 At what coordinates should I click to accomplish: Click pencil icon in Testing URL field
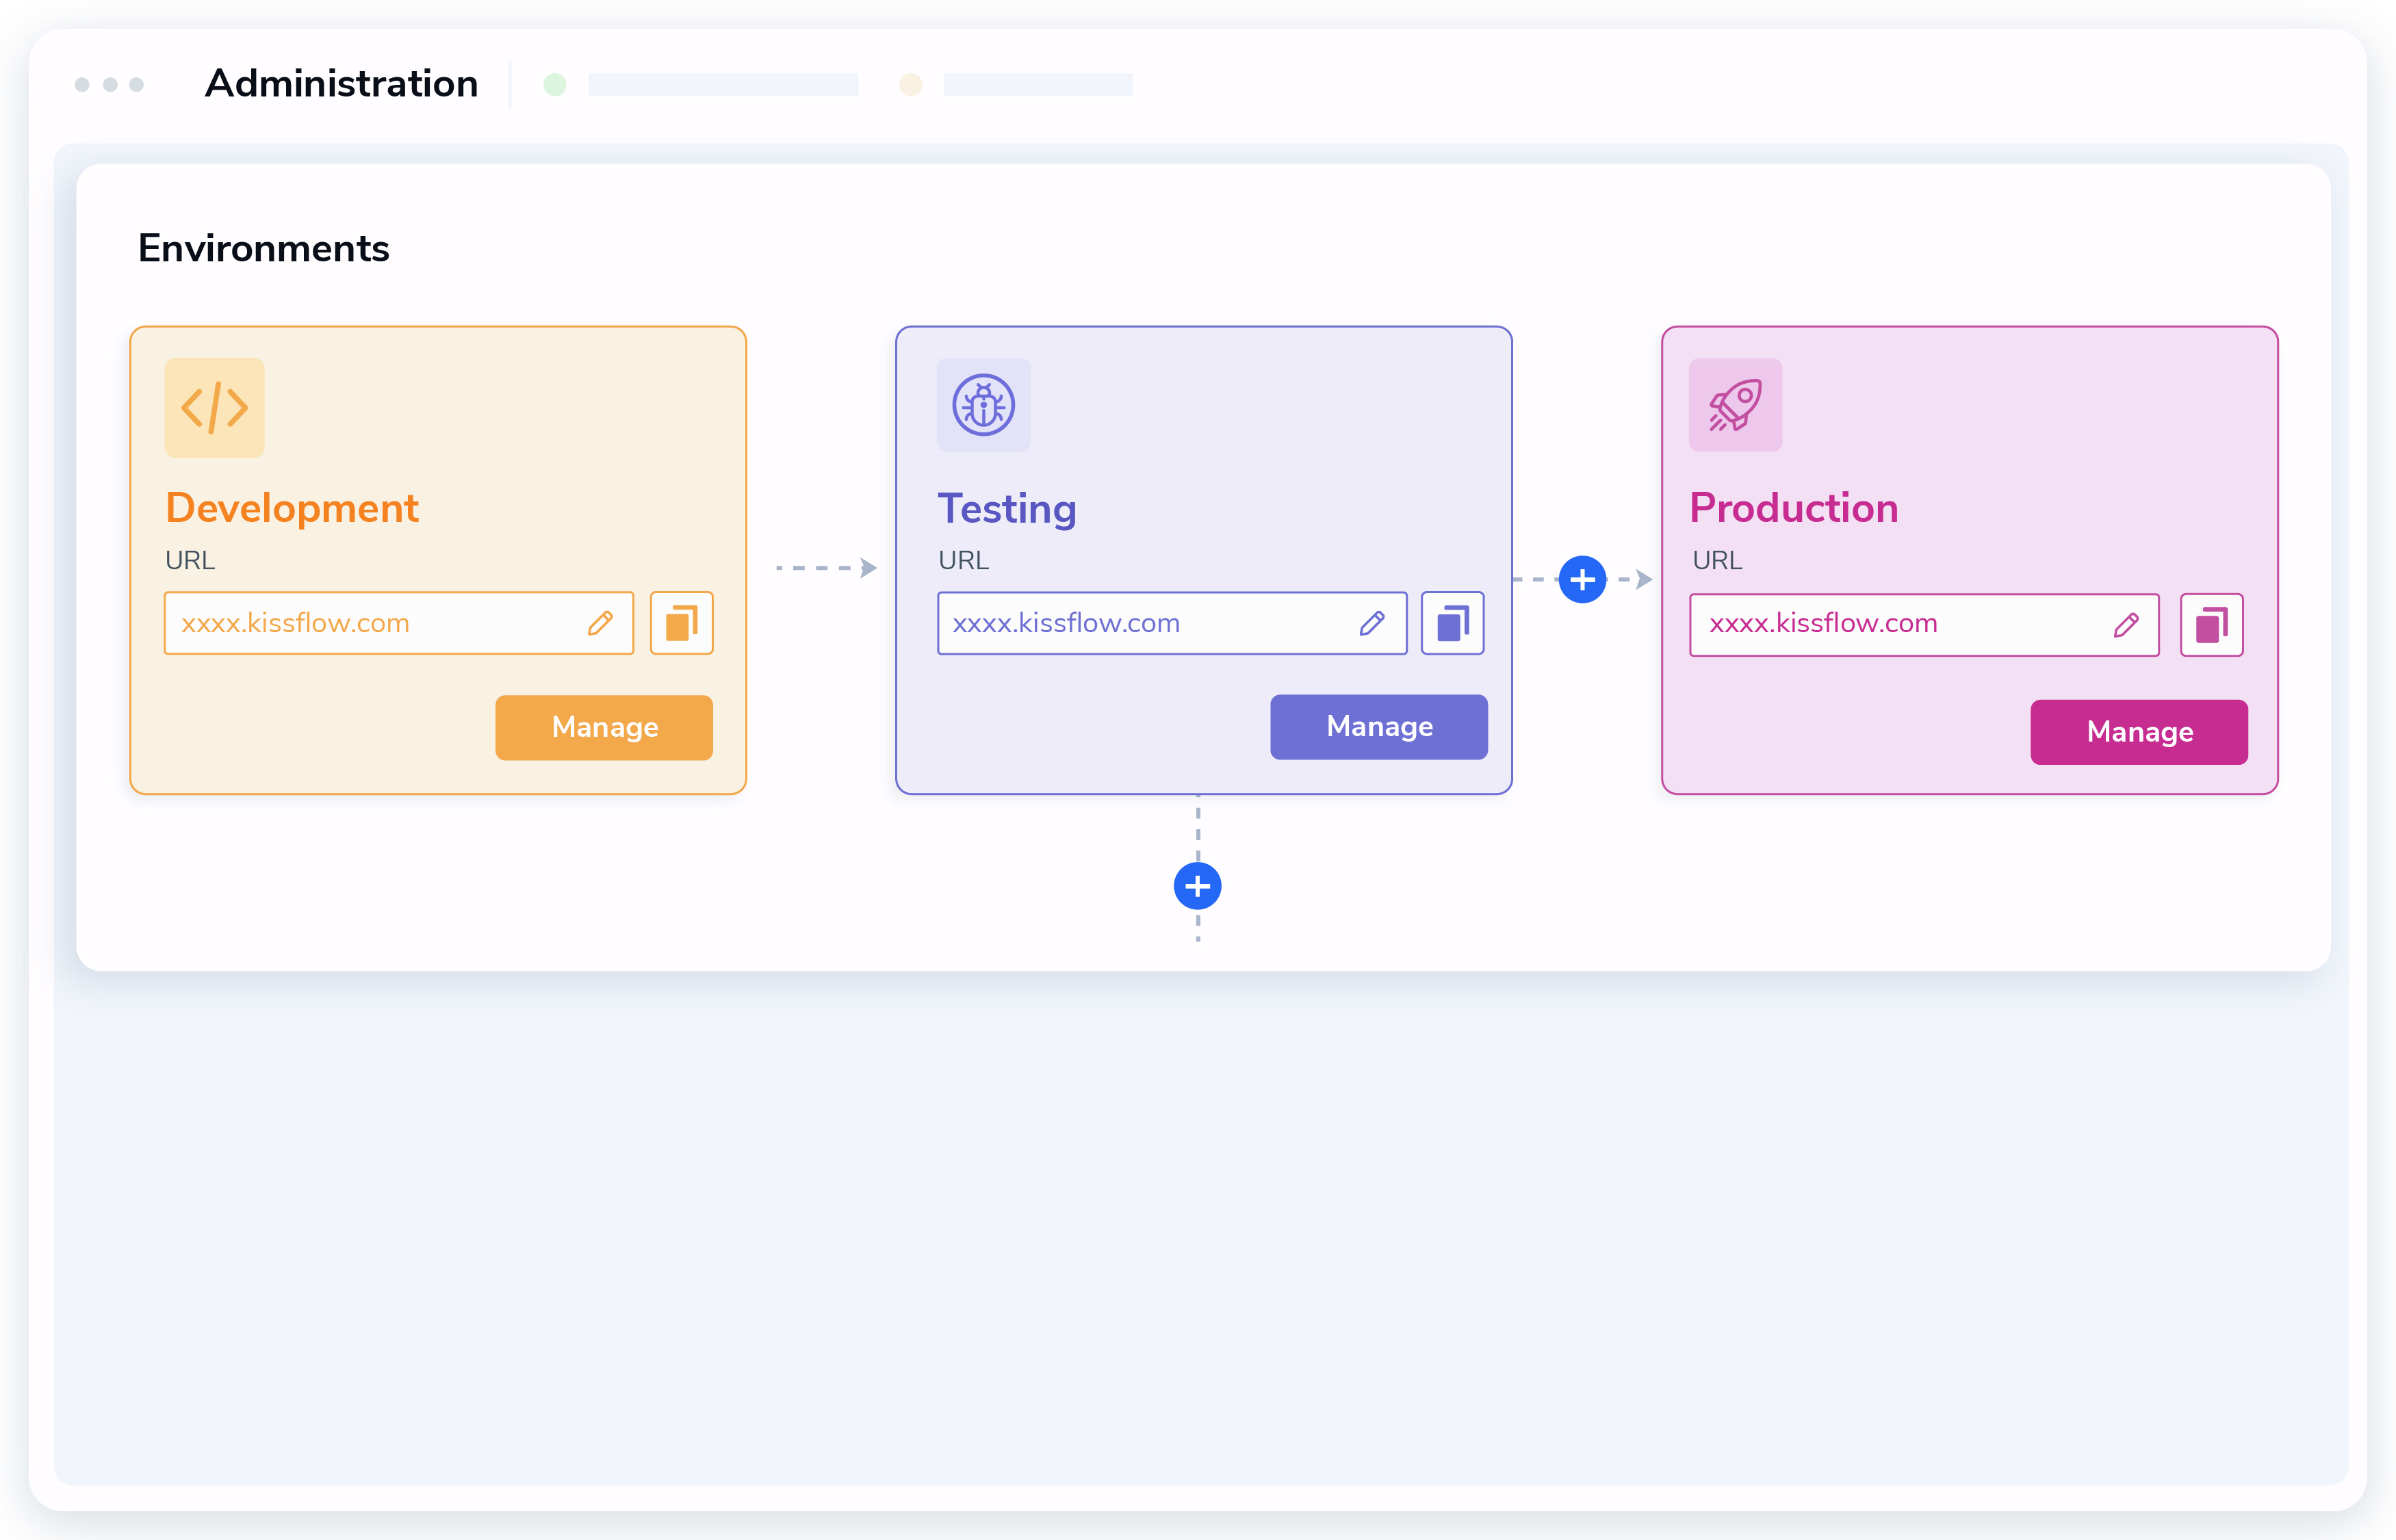click(x=1371, y=623)
